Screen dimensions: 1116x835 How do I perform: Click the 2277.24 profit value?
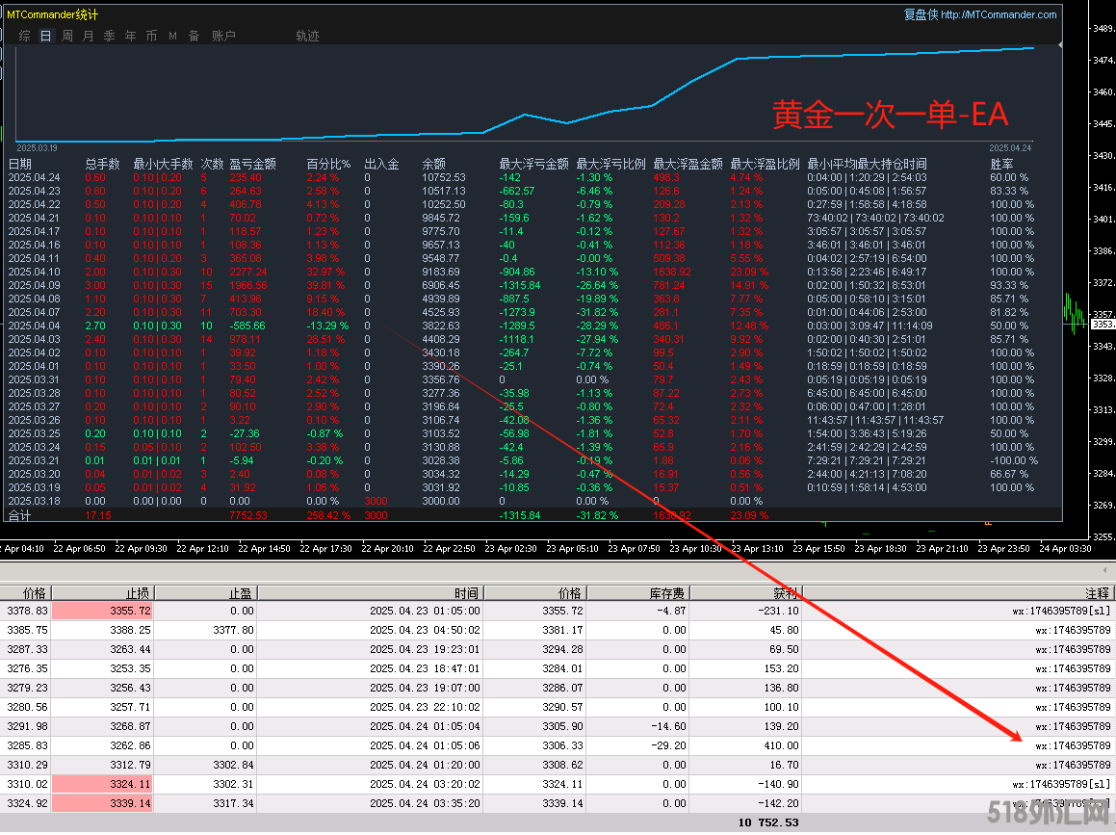[247, 272]
